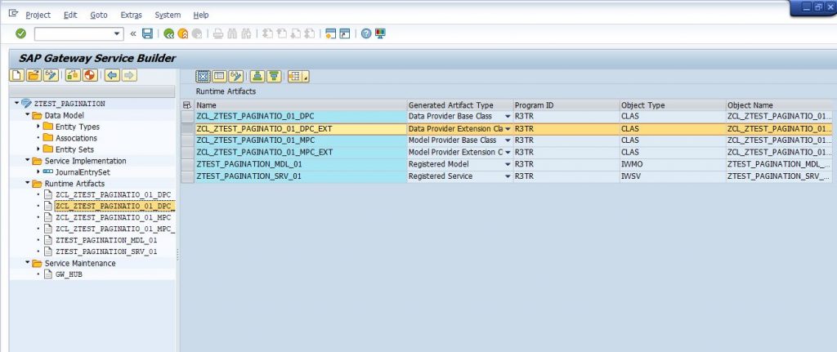Click the Customize Local Layout monitor icon
This screenshot has height=352, width=837.
coord(380,33)
